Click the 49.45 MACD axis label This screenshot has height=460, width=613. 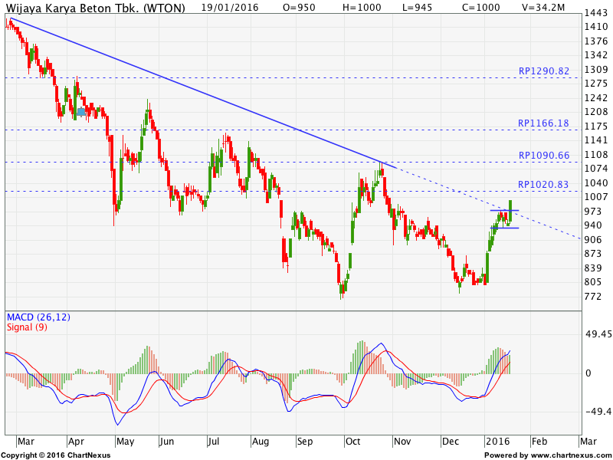point(598,333)
